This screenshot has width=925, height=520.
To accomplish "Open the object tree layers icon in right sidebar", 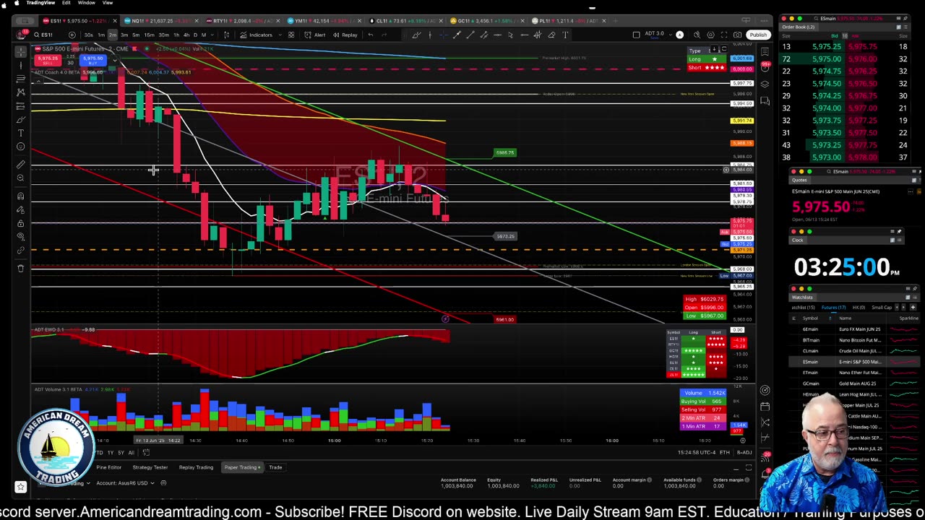I will (x=765, y=84).
